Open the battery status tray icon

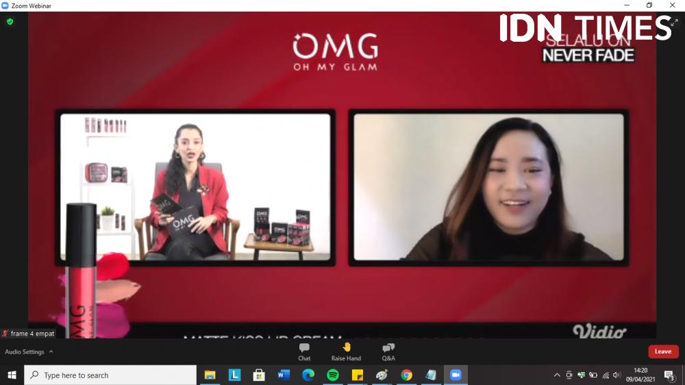pyautogui.click(x=593, y=375)
